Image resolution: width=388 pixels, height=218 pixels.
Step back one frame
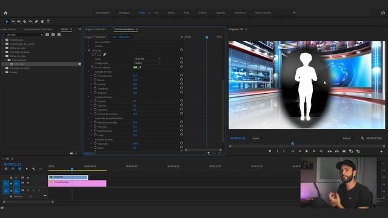click(x=300, y=151)
